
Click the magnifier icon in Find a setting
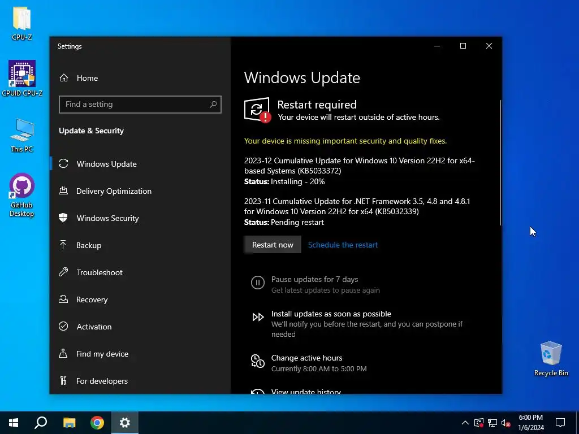click(x=213, y=105)
